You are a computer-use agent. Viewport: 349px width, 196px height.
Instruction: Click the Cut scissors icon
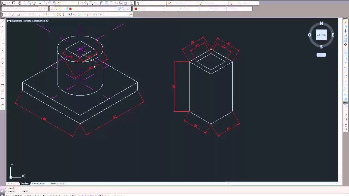click(40, 3)
